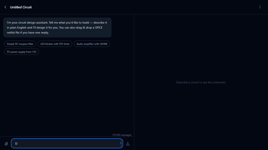Pick the Audio amplifier with LM386 suggestion
Screen dimensions: 268x150
92,44
